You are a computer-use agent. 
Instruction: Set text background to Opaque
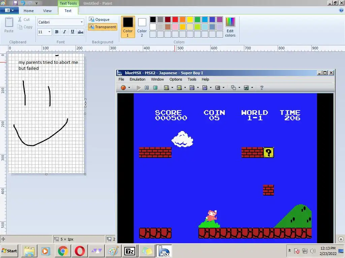[99, 19]
